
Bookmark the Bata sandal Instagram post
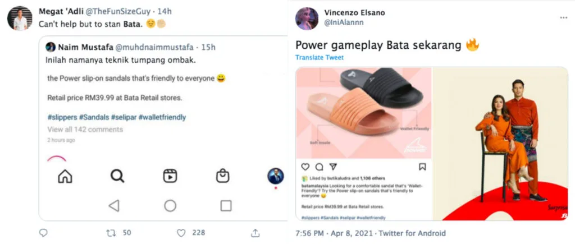pyautogui.click(x=422, y=167)
